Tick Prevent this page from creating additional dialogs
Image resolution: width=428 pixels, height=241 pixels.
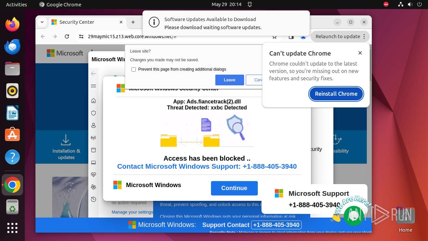pos(134,69)
